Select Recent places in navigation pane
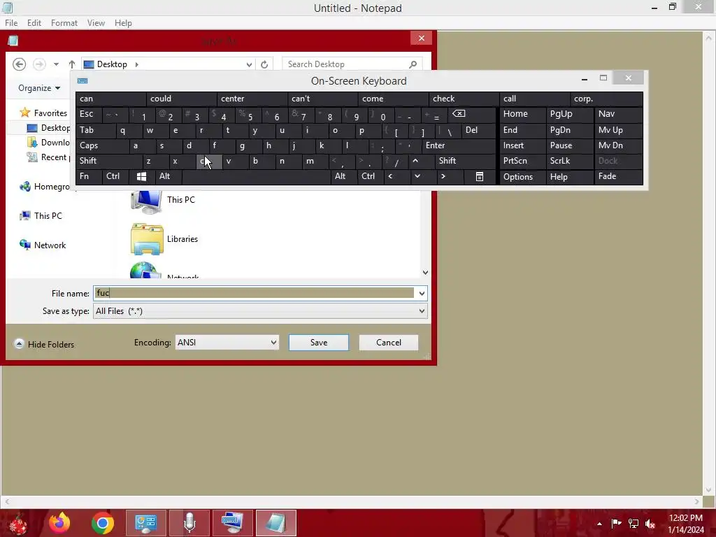The width and height of the screenshot is (716, 537). click(x=49, y=157)
